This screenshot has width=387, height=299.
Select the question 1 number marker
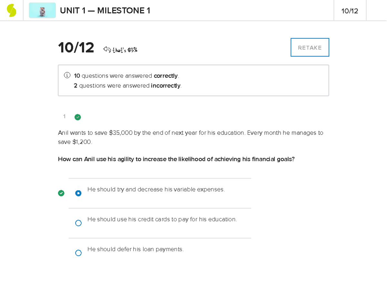click(x=64, y=117)
